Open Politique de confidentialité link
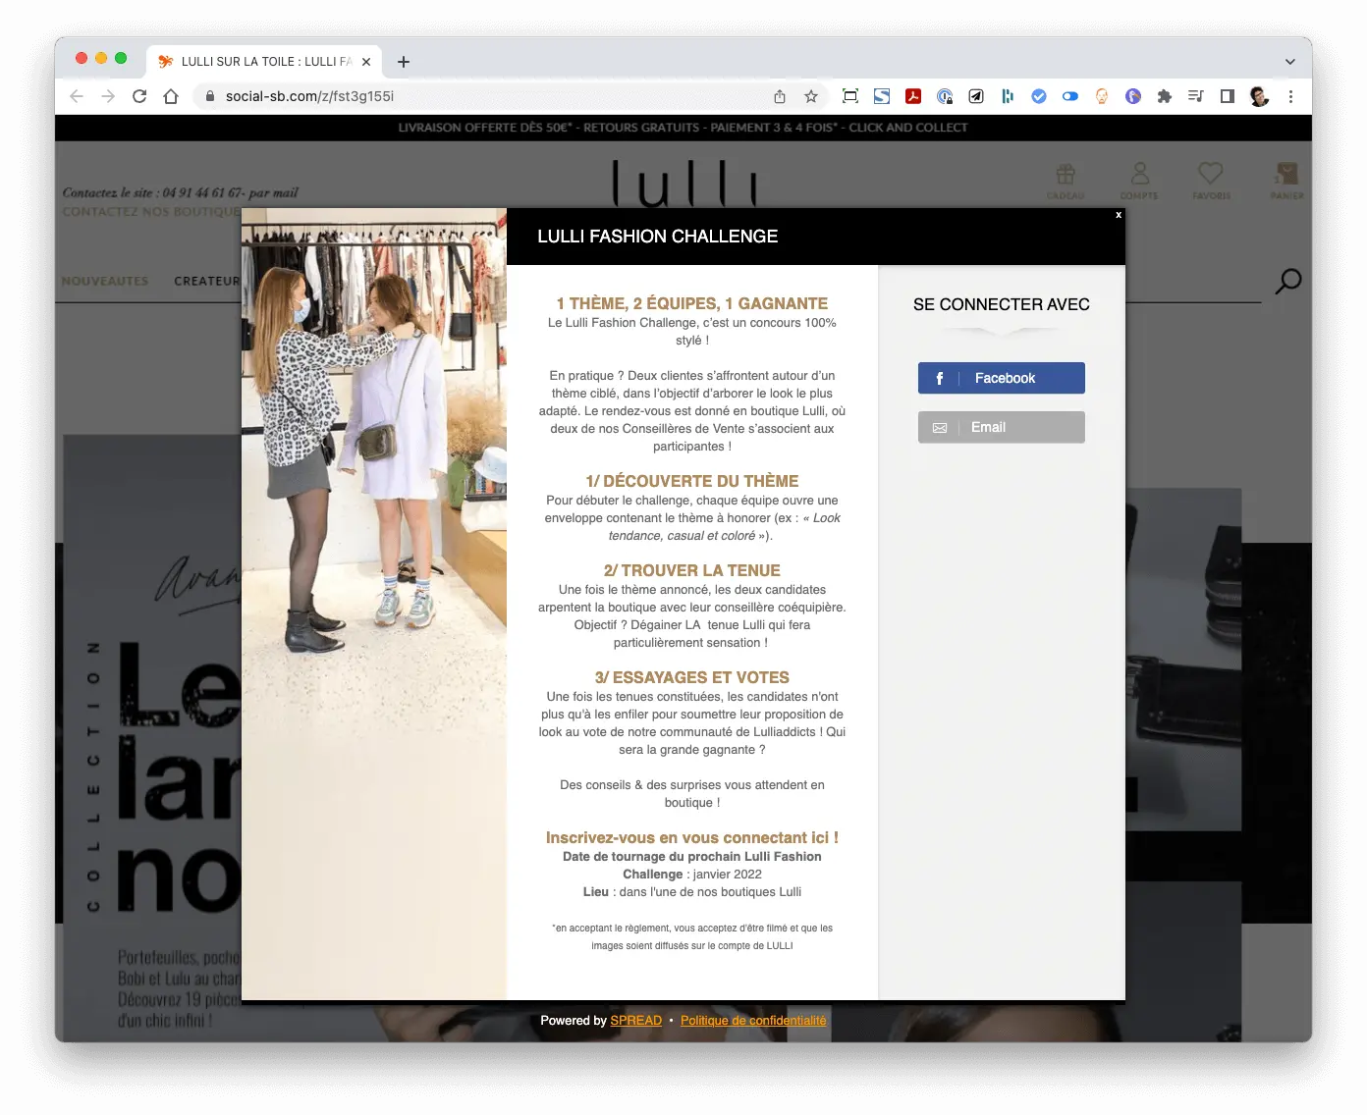1367x1115 pixels. click(x=753, y=1021)
